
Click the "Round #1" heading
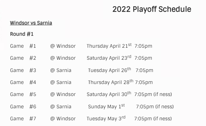point(22,34)
